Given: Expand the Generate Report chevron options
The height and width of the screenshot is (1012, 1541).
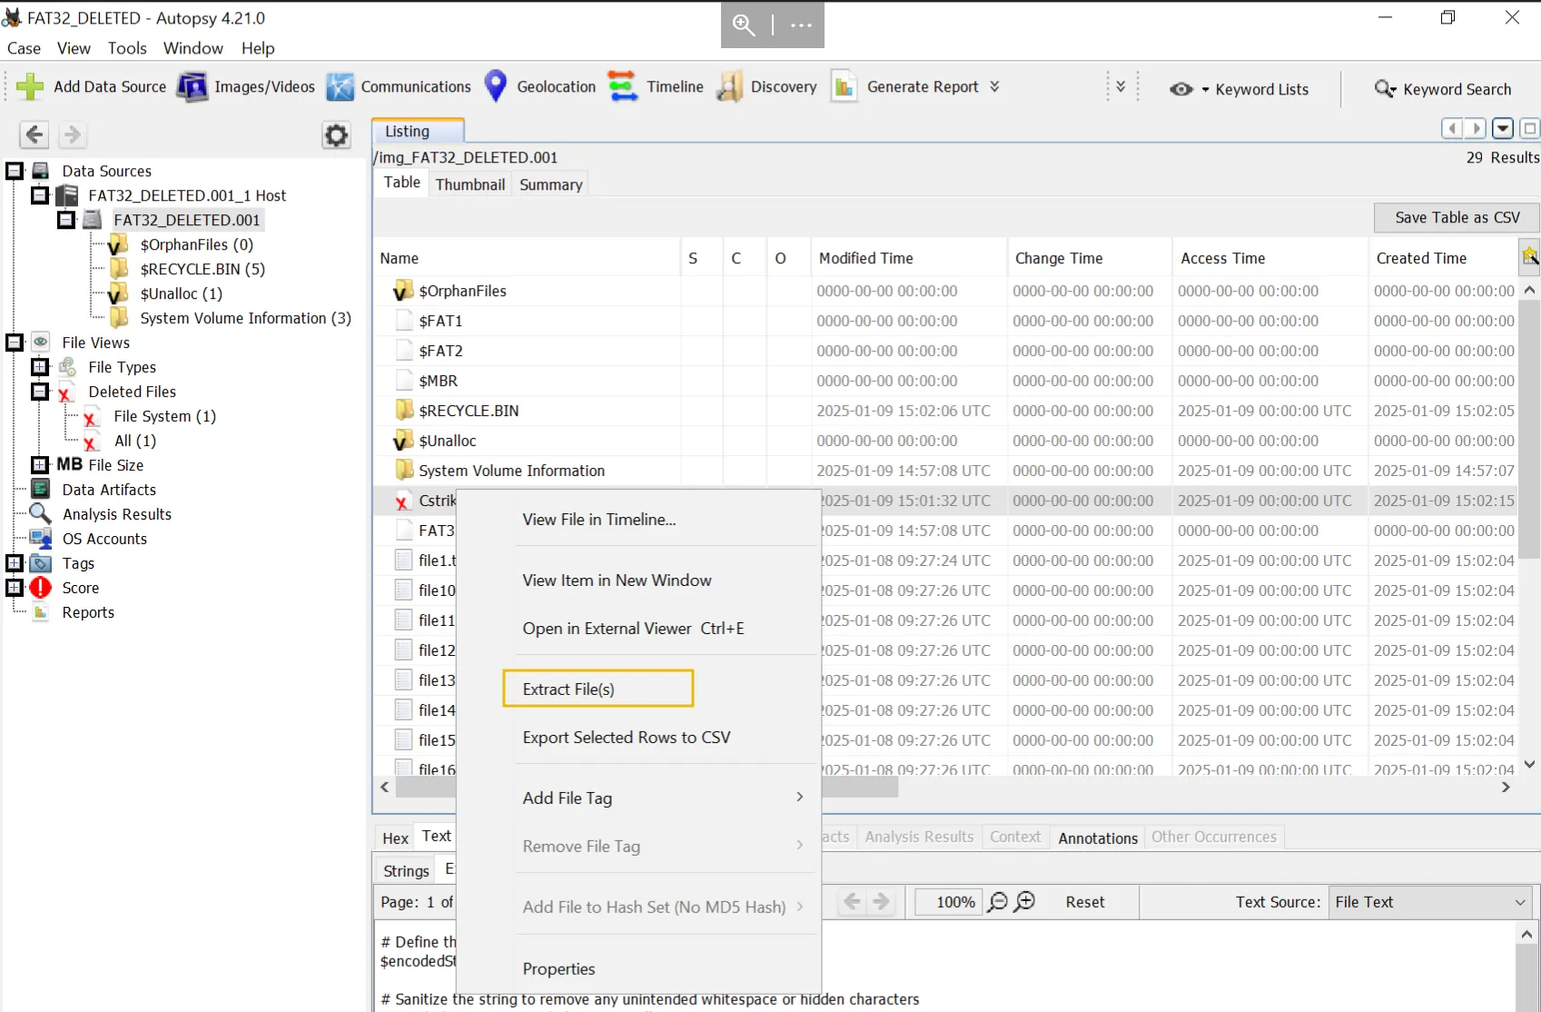Looking at the screenshot, I should point(994,86).
